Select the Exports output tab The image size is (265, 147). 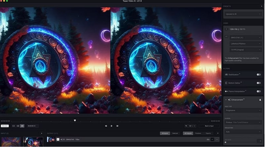click(x=208, y=133)
